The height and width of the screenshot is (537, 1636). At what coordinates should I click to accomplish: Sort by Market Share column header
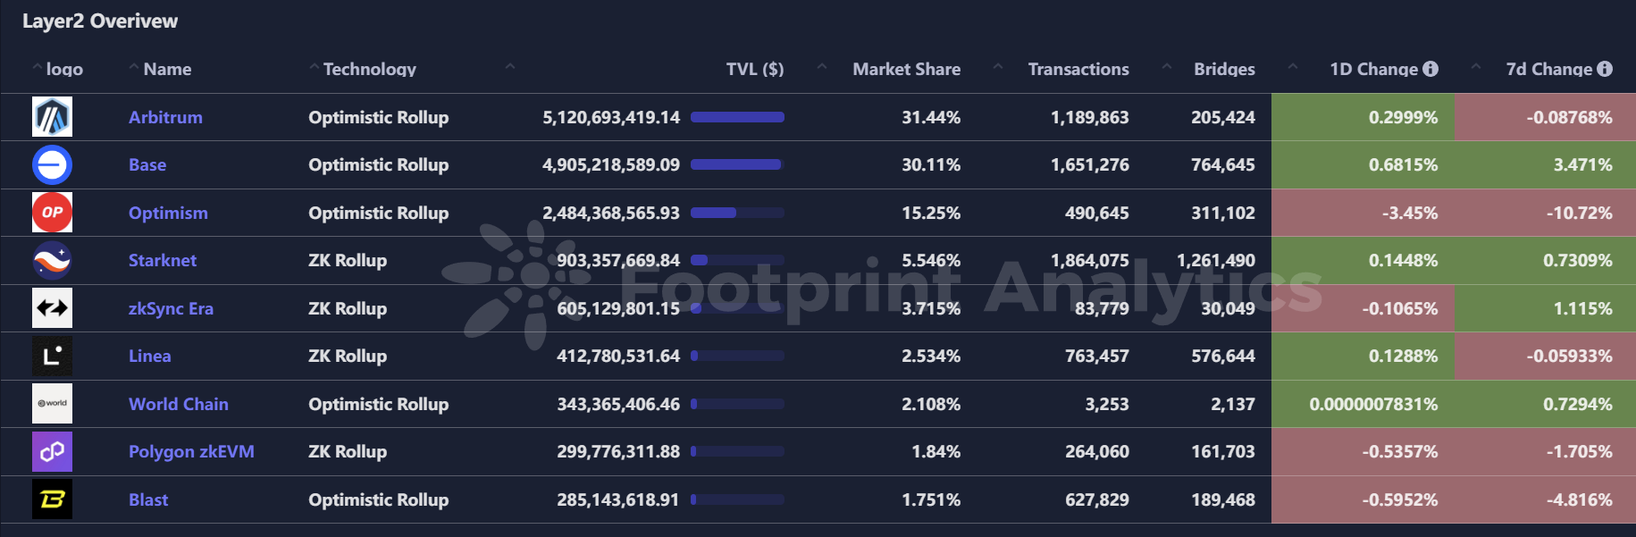pos(906,69)
